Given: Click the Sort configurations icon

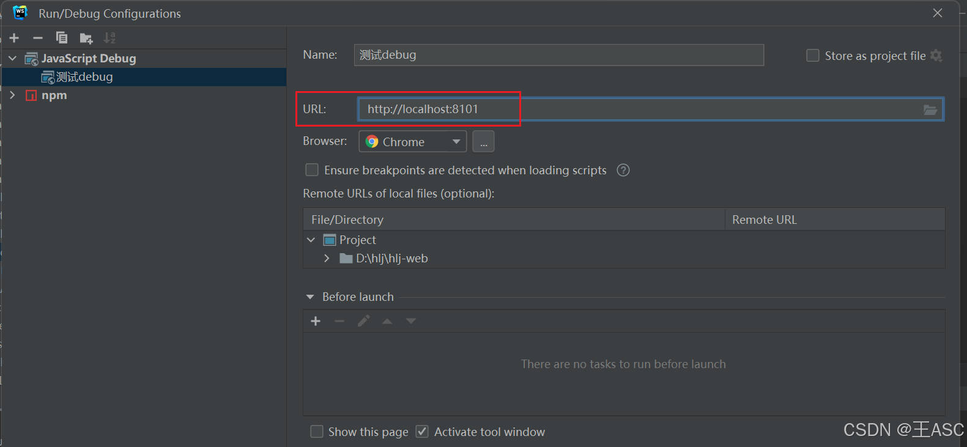Looking at the screenshot, I should 109,38.
